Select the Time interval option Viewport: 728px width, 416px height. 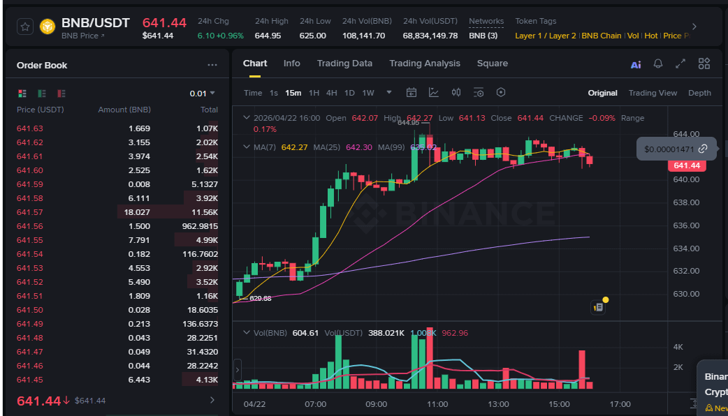253,94
